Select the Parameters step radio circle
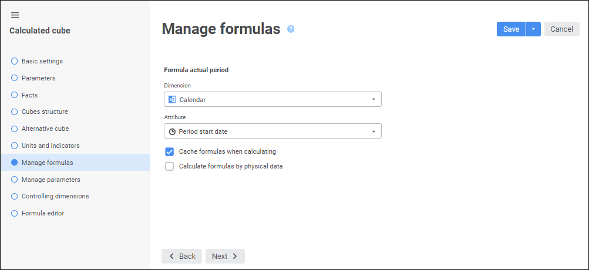 click(15, 78)
